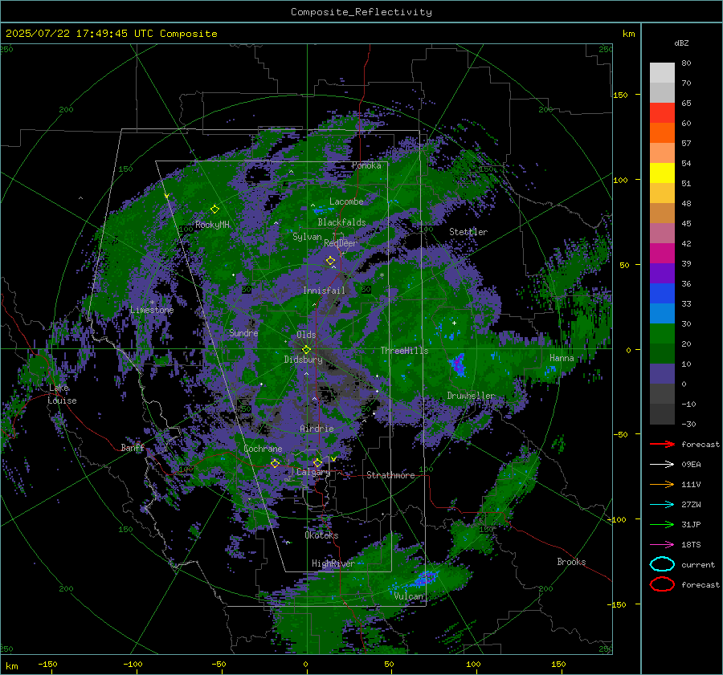Click the ThreeHills city label
Screen dimensions: 723x675
[404, 351]
